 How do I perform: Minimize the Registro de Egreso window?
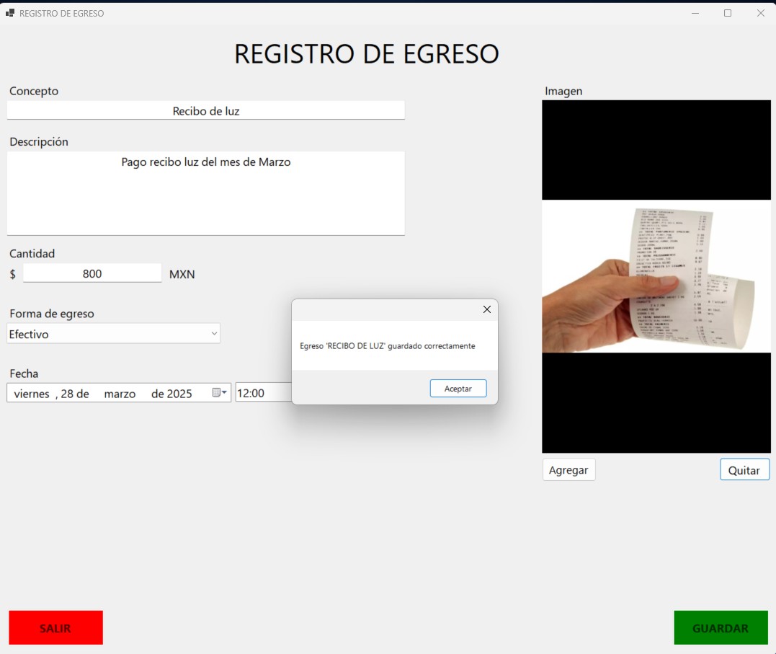[695, 13]
